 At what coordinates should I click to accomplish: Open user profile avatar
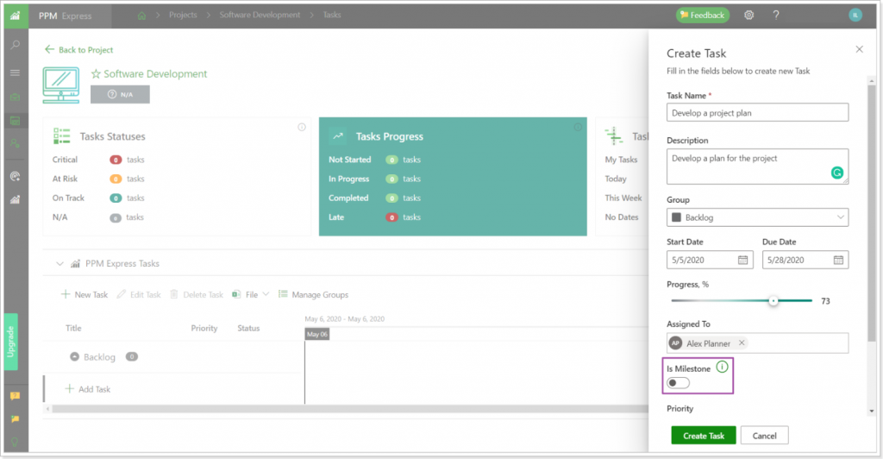click(x=855, y=16)
